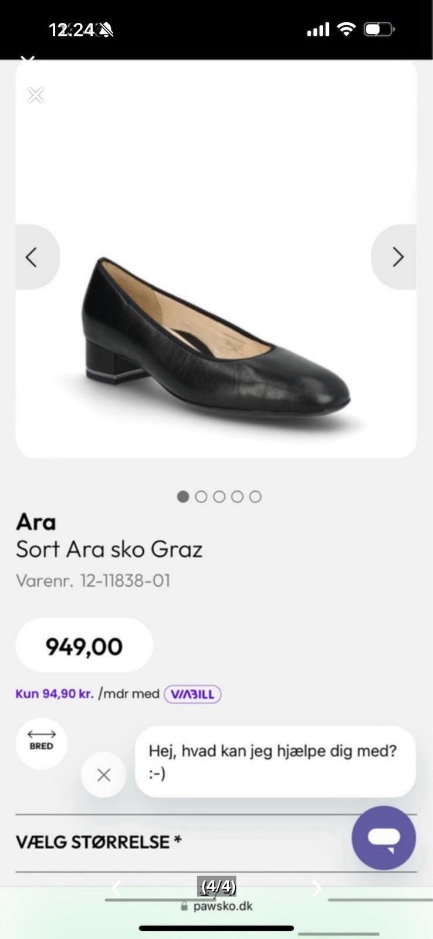Screen dimensions: 433x939
Task: Open the Ara brand link
Action: tap(36, 522)
